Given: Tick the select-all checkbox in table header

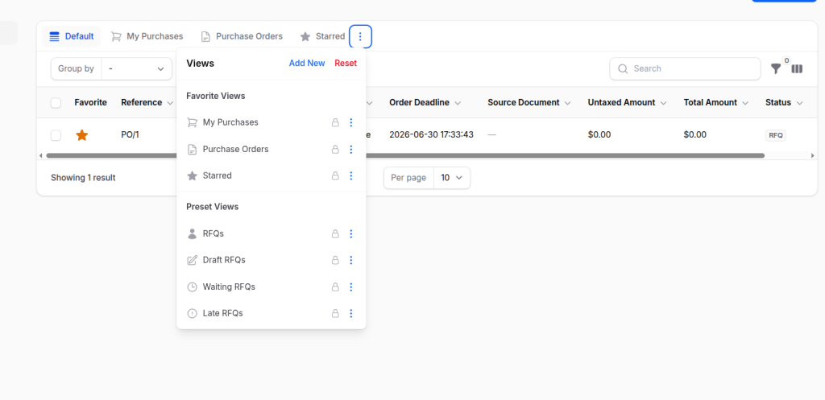Looking at the screenshot, I should tap(56, 102).
